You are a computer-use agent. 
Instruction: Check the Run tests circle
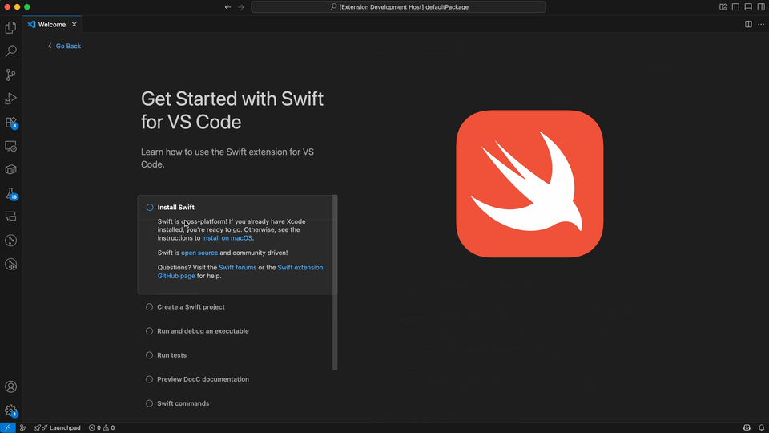[149, 355]
